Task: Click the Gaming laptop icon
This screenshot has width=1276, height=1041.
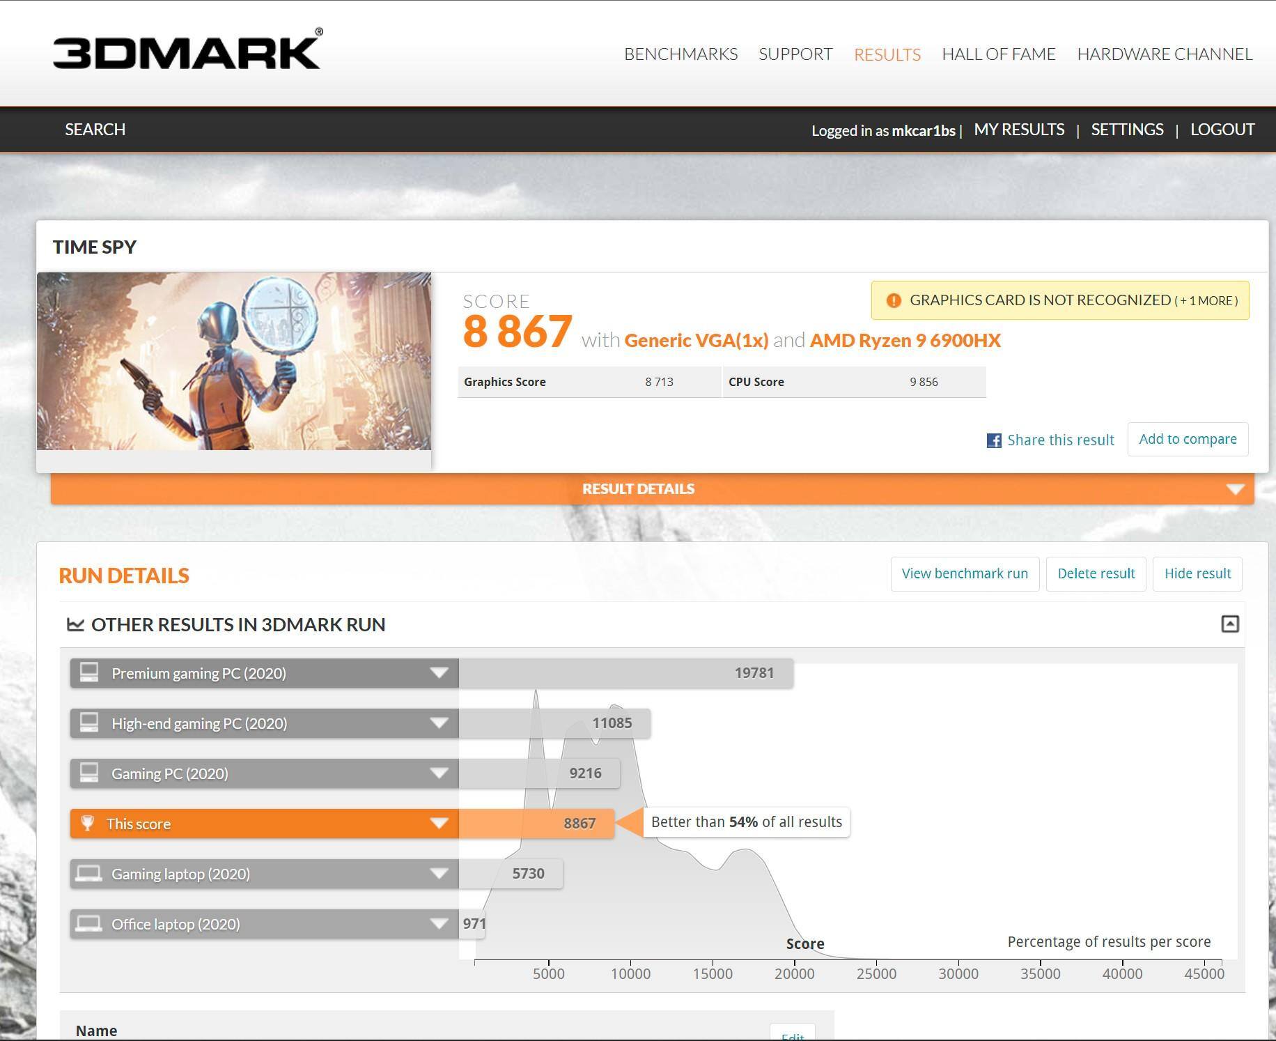Action: [x=89, y=873]
